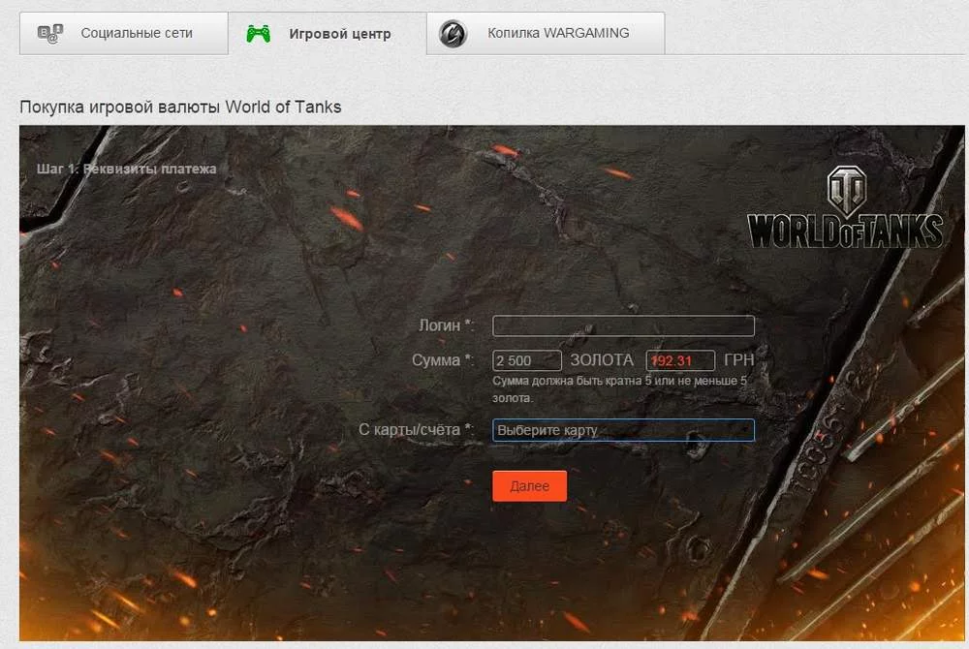The height and width of the screenshot is (649, 969).
Task: Open the Социальные сети tab
Action: [x=124, y=33]
